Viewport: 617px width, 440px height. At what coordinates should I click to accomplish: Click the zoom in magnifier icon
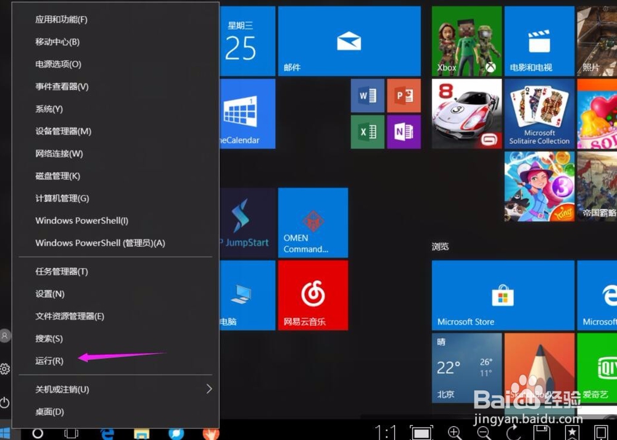tap(455, 433)
